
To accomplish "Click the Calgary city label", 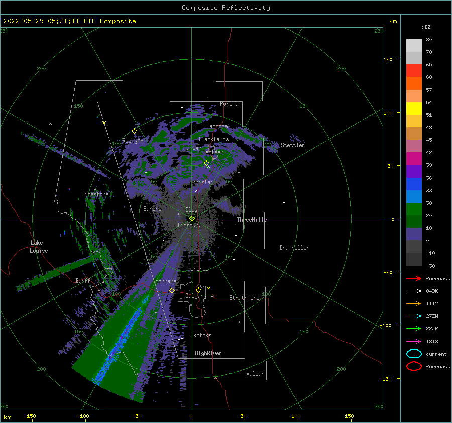I will (x=196, y=296).
